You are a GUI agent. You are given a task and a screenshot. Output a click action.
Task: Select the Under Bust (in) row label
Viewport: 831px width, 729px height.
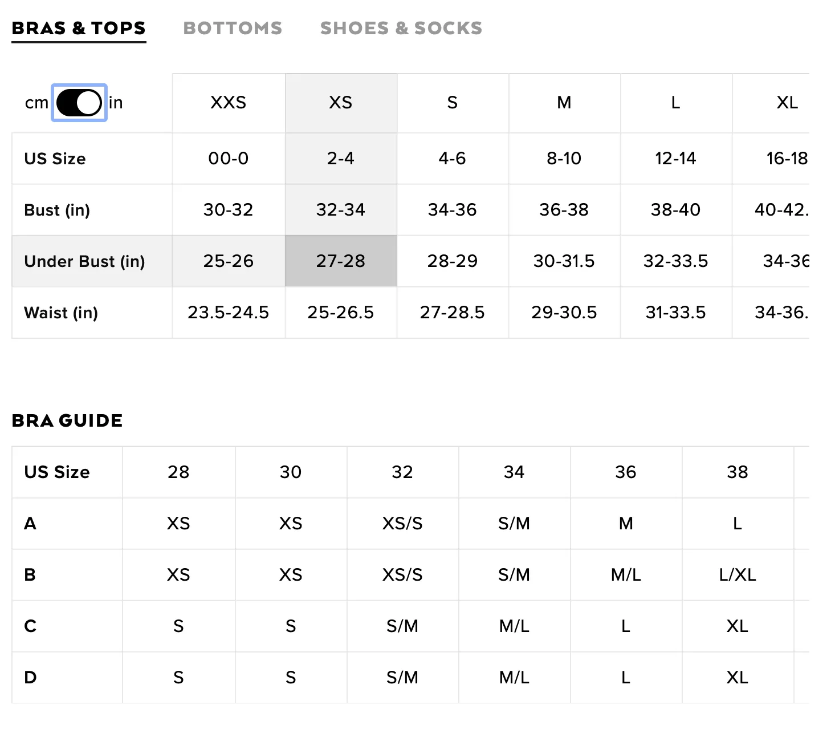point(85,261)
